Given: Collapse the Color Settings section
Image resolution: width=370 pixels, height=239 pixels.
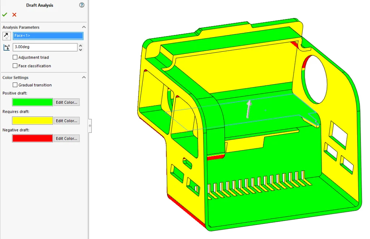Looking at the screenshot, I should 84,77.
